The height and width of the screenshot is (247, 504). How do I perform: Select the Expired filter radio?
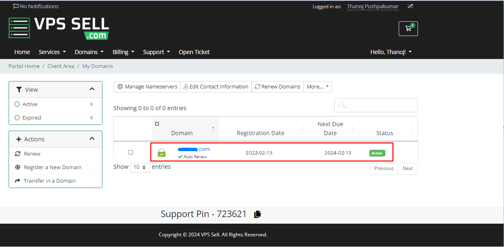pos(17,118)
